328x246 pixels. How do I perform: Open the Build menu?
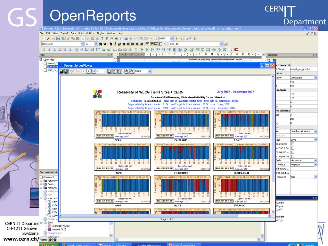coord(81,33)
